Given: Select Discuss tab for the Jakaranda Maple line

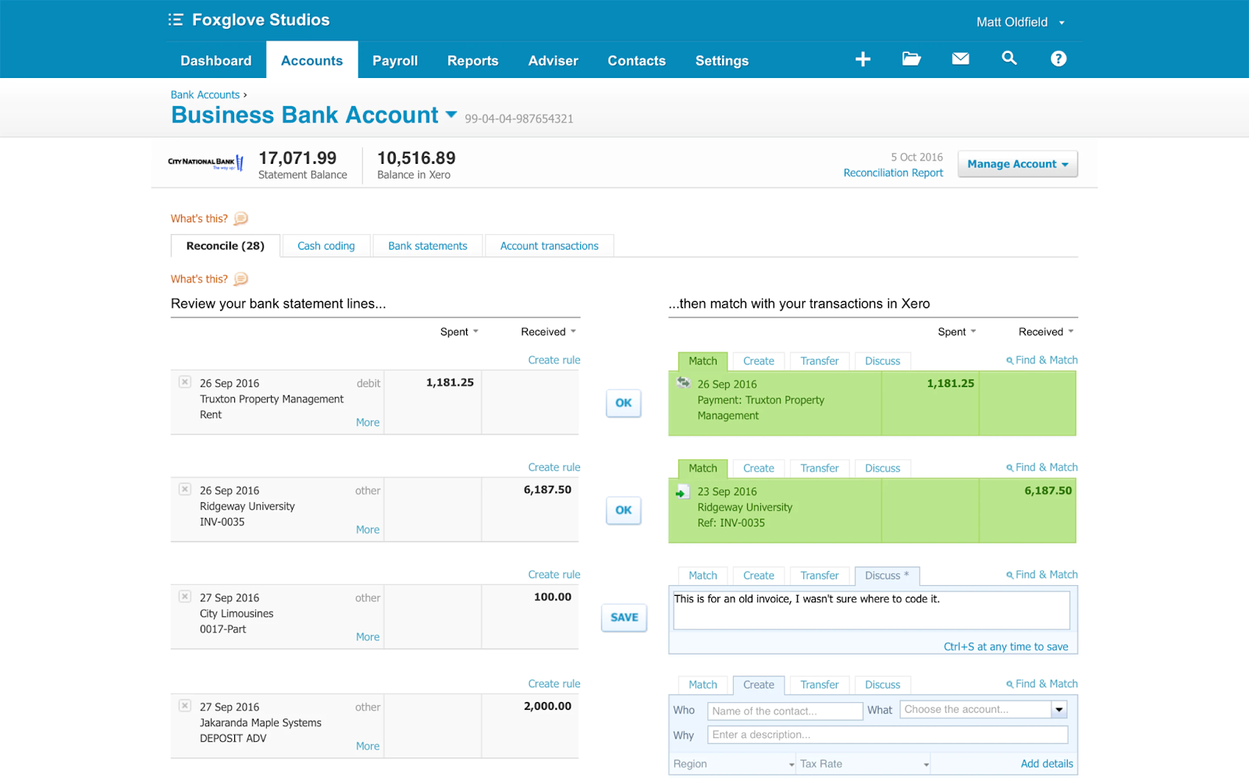Looking at the screenshot, I should pos(883,685).
